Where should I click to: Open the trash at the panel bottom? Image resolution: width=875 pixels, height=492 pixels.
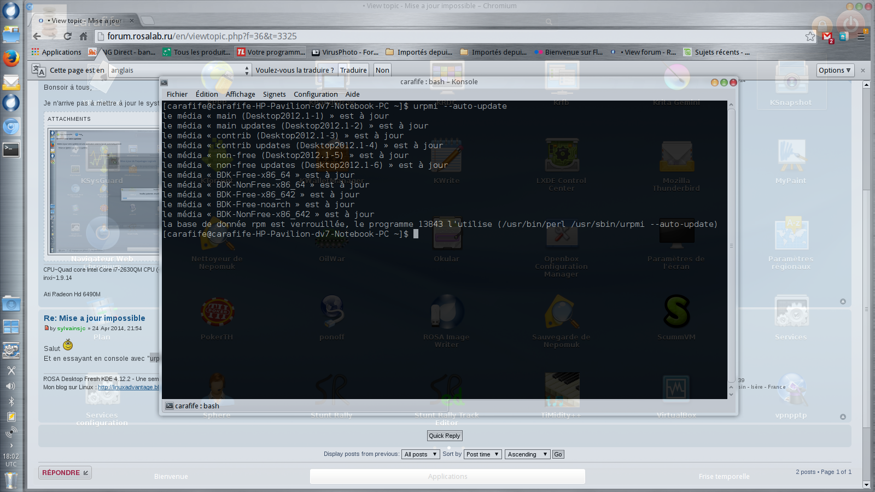[11, 480]
